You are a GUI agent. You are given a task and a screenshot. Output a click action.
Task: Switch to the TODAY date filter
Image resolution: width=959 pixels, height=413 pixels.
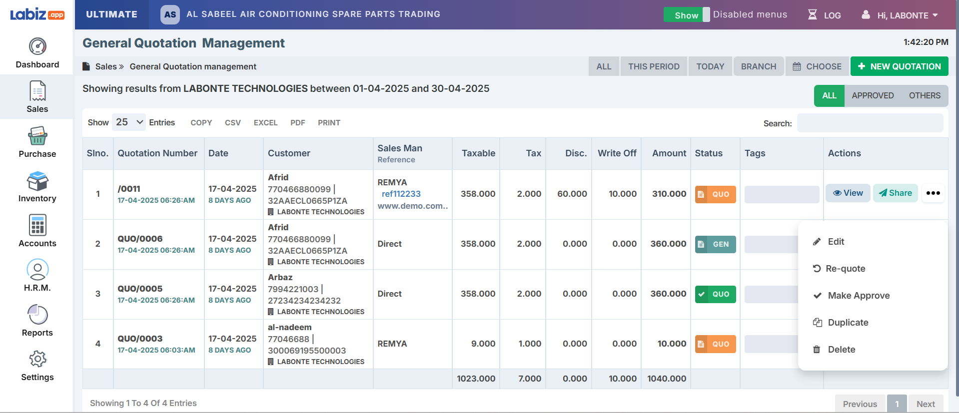pyautogui.click(x=710, y=66)
